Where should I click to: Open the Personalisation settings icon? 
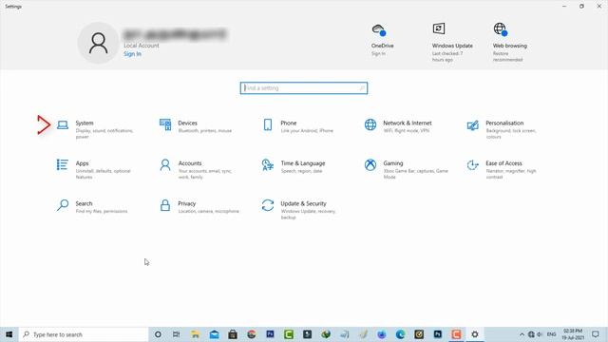point(473,124)
